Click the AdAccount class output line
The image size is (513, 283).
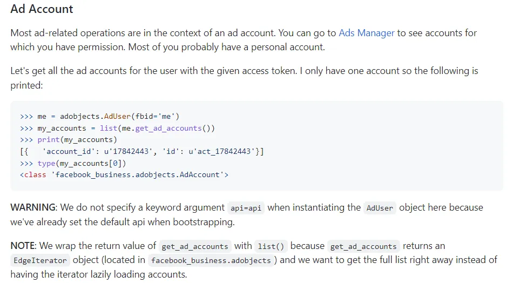click(x=124, y=174)
